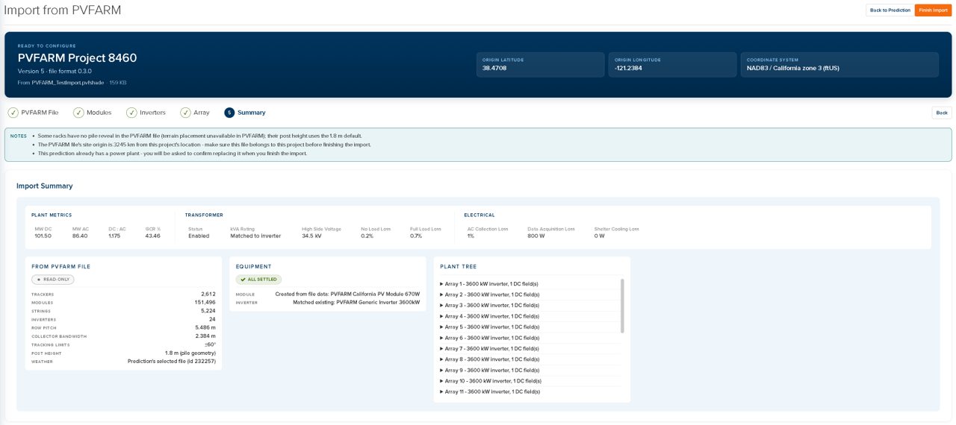Click the Row Pitch value 5.486 m
956x425 pixels.
point(205,327)
